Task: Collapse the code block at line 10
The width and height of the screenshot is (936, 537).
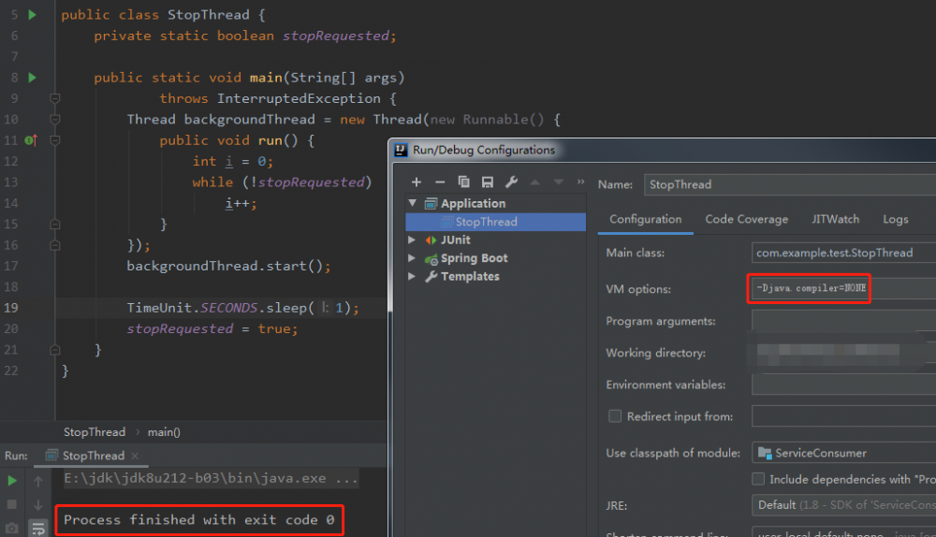Action: (55, 120)
